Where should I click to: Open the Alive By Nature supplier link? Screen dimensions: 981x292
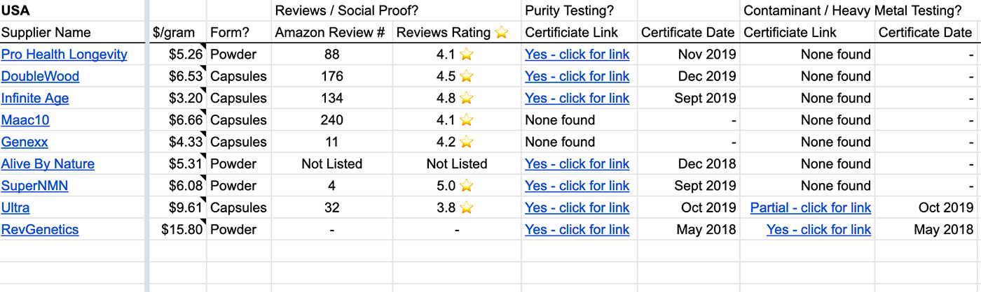(48, 164)
